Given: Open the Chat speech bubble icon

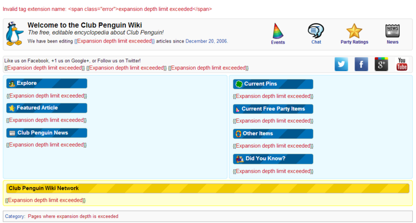Looking at the screenshot, I should (316, 31).
